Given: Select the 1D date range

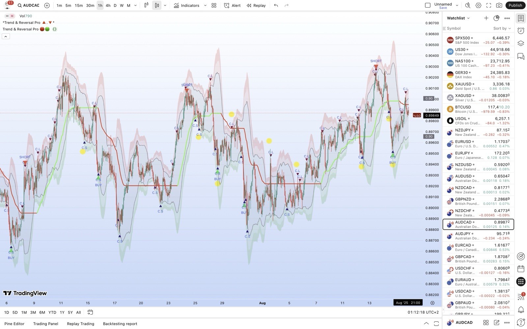Looking at the screenshot, I should 7,312.
